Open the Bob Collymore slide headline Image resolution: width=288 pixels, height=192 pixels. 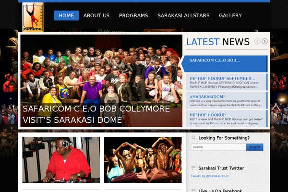tap(96, 114)
